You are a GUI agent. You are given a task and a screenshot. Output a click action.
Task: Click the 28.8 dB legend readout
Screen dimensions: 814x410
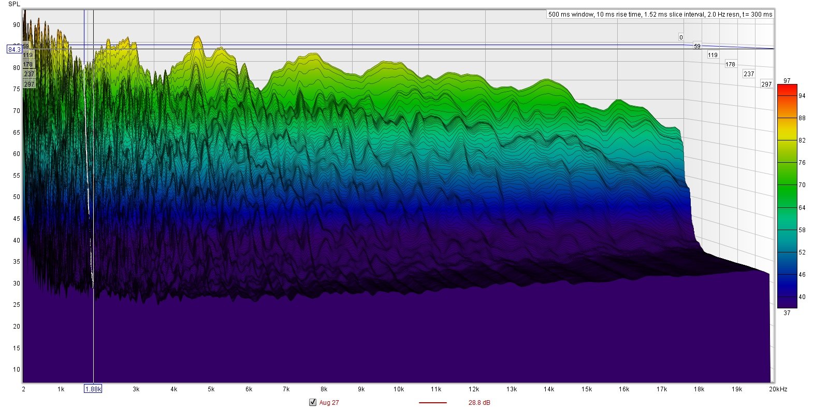[479, 403]
